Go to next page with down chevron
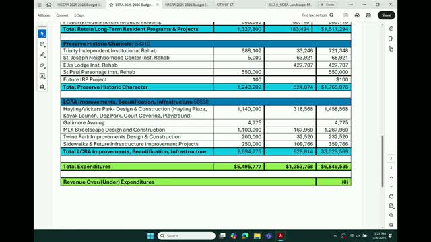 pos(391,187)
